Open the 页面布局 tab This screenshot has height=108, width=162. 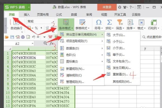[43, 15]
